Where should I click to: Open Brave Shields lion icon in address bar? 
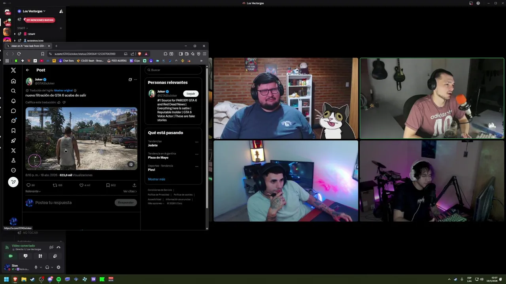click(140, 54)
